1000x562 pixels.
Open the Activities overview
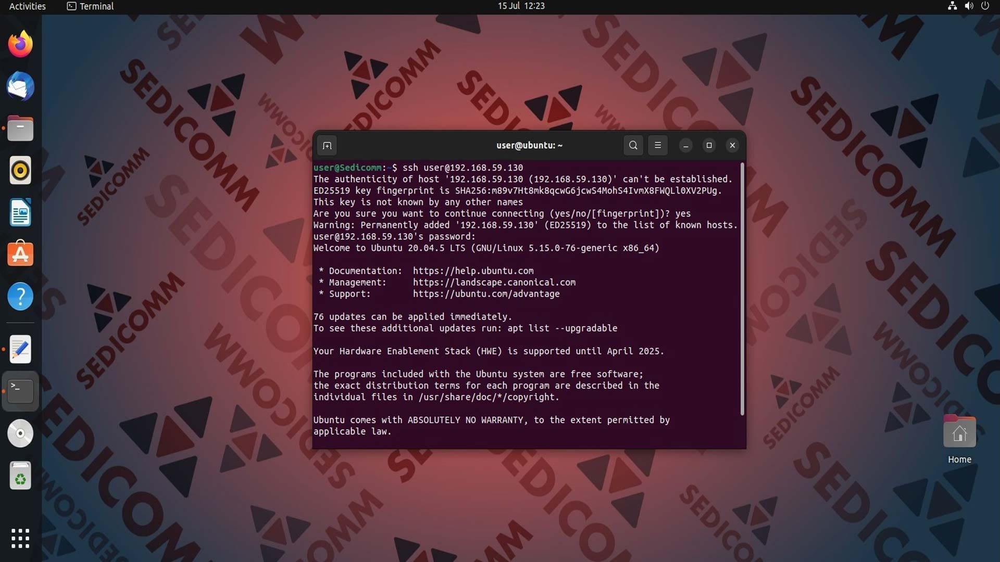[28, 6]
